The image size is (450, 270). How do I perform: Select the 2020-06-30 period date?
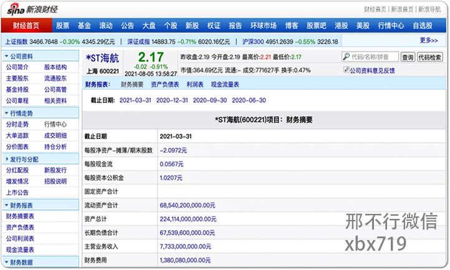coord(249,100)
